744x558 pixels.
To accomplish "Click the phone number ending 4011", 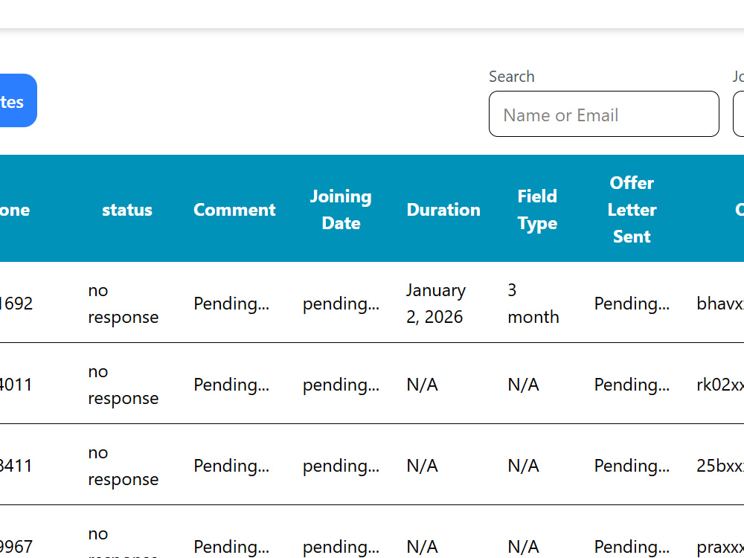I will coord(16,385).
